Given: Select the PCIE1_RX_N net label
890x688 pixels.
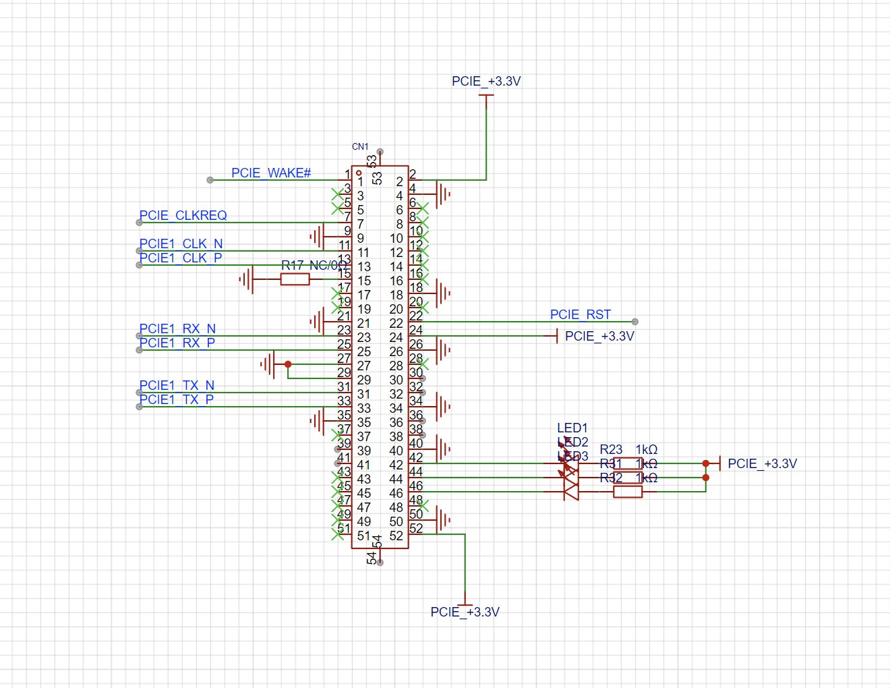Looking at the screenshot, I should 177,328.
